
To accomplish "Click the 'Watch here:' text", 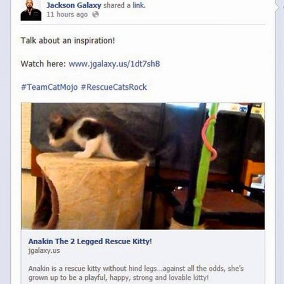I will point(43,64).
